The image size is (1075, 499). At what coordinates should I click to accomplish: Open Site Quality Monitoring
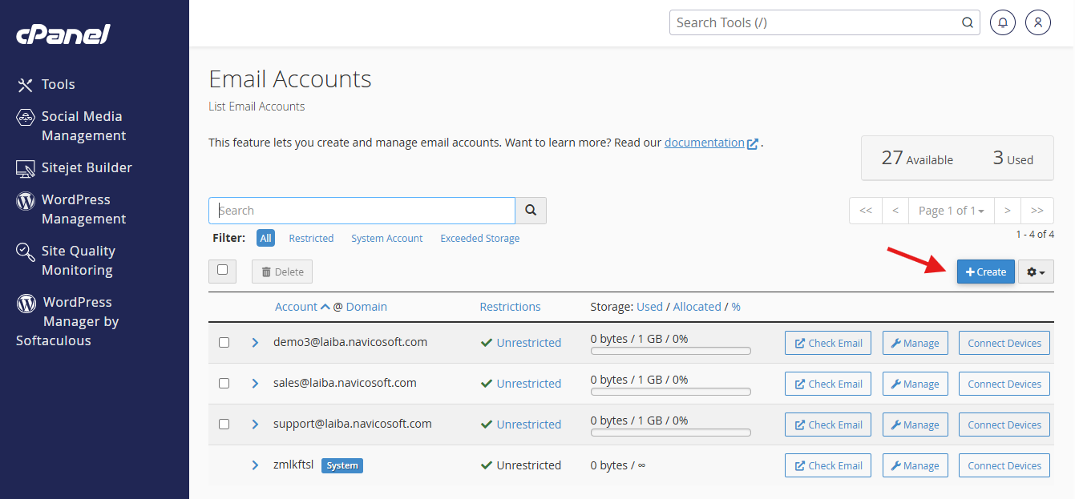click(78, 260)
